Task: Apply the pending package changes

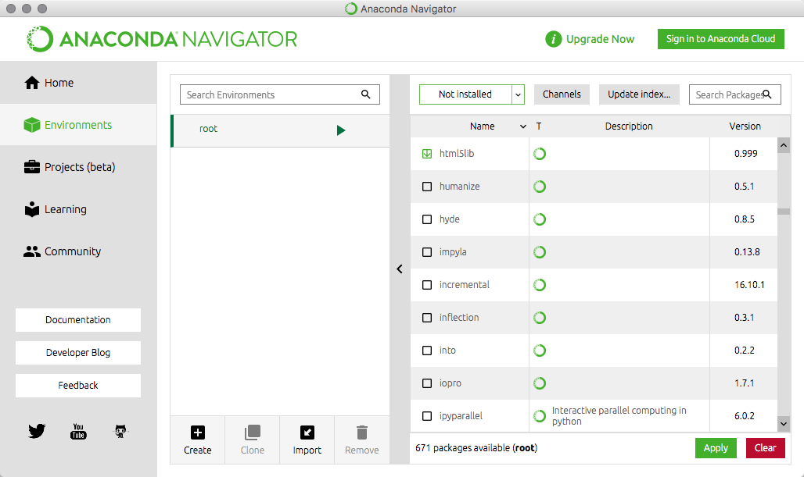Action: [x=716, y=448]
